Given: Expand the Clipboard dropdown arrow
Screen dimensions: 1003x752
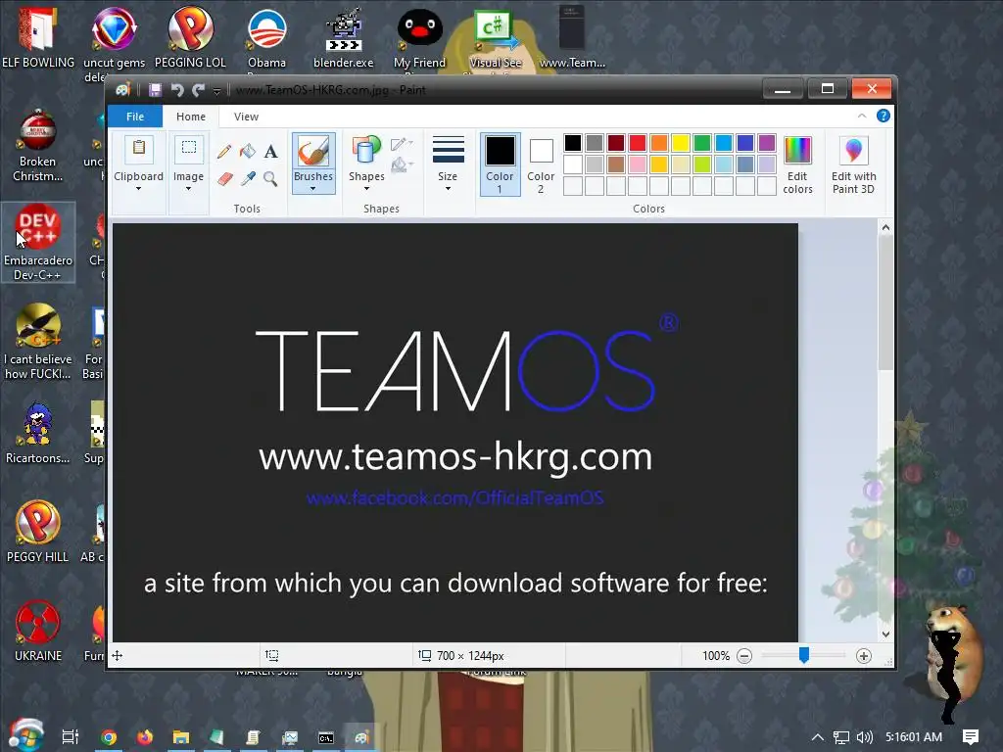Looking at the screenshot, I should (x=138, y=189).
